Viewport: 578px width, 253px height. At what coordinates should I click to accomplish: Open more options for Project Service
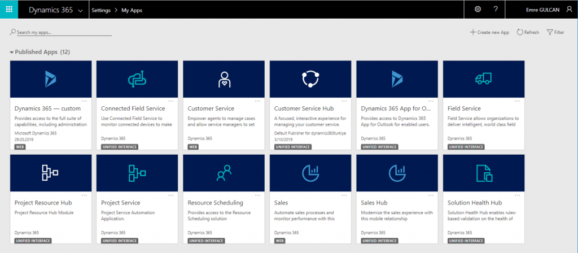(x=170, y=195)
